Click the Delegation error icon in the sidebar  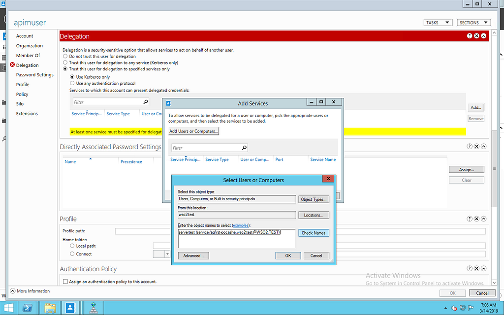[12, 65]
